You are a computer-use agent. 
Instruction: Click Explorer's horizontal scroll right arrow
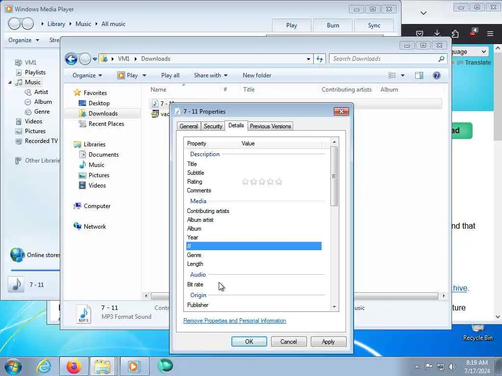coord(443,296)
